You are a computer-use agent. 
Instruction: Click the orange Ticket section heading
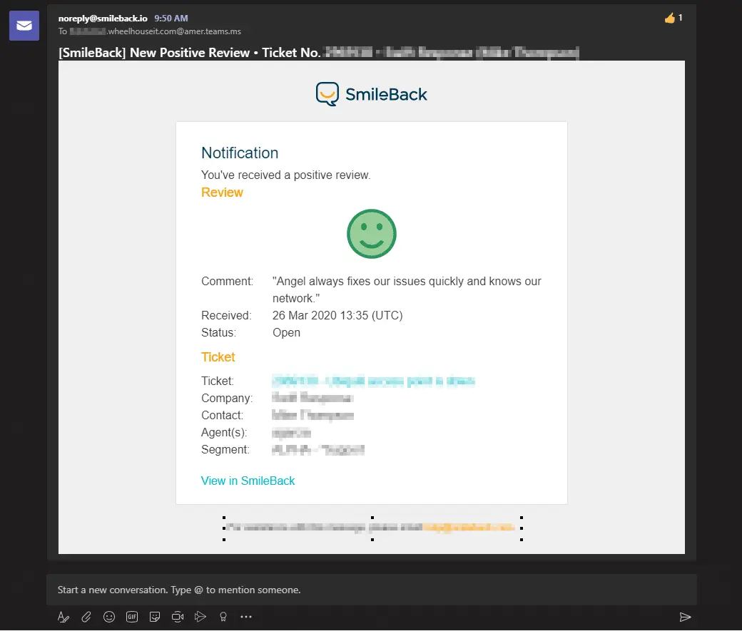click(218, 357)
